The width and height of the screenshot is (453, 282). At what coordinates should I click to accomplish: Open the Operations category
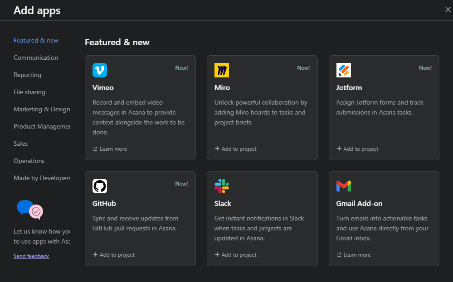(29, 161)
